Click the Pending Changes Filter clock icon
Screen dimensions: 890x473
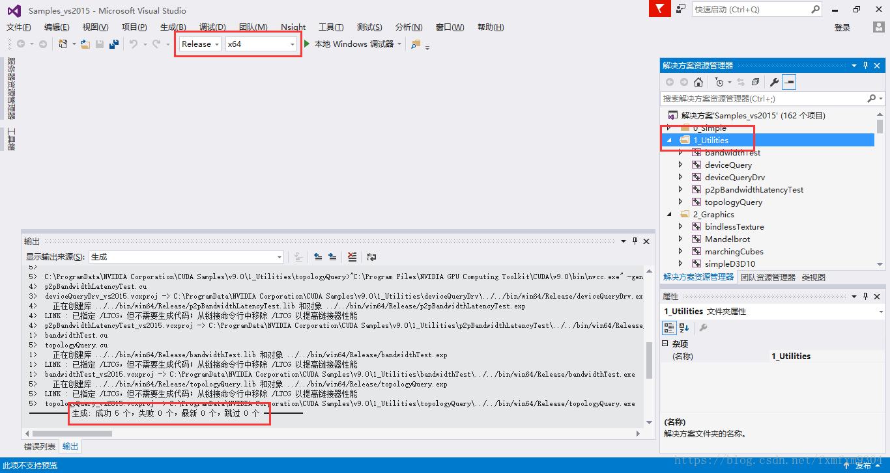719,82
